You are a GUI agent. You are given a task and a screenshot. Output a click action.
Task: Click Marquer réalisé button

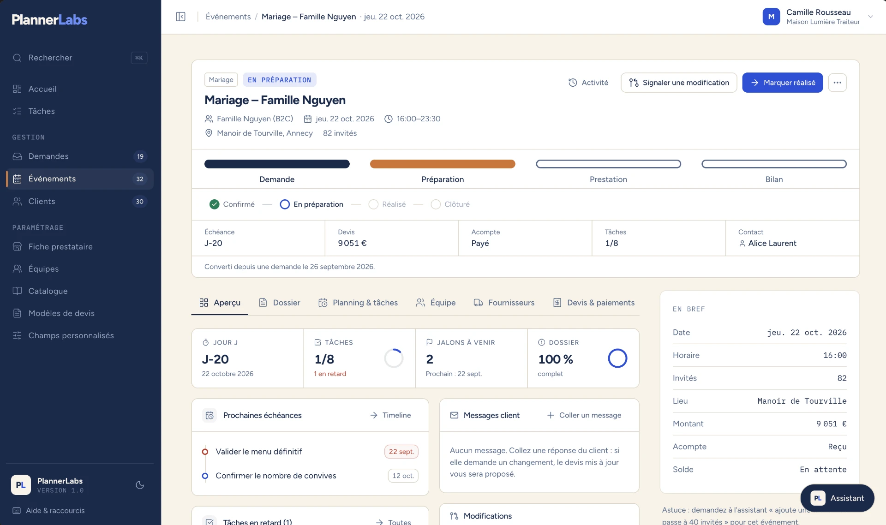(783, 83)
